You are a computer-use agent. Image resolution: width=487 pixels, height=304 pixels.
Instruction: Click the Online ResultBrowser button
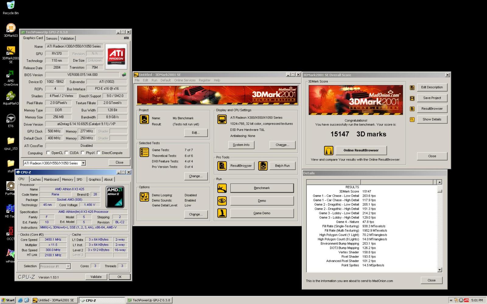361,150
